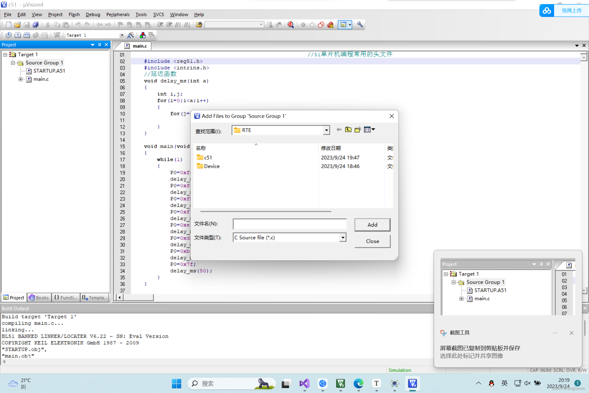Click the New file toolbar icon
The width and height of the screenshot is (589, 393).
coord(8,25)
